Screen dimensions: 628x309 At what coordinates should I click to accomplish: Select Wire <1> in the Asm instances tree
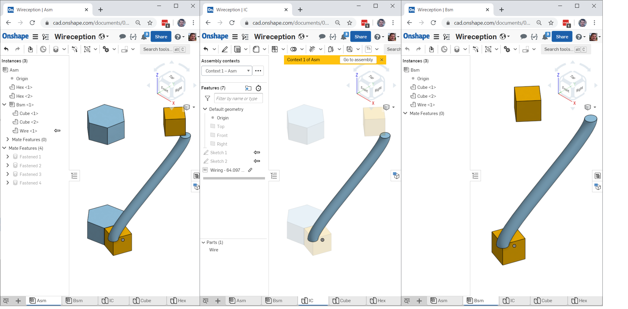click(28, 131)
